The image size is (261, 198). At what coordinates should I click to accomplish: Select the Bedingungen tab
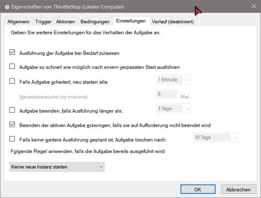click(95, 22)
